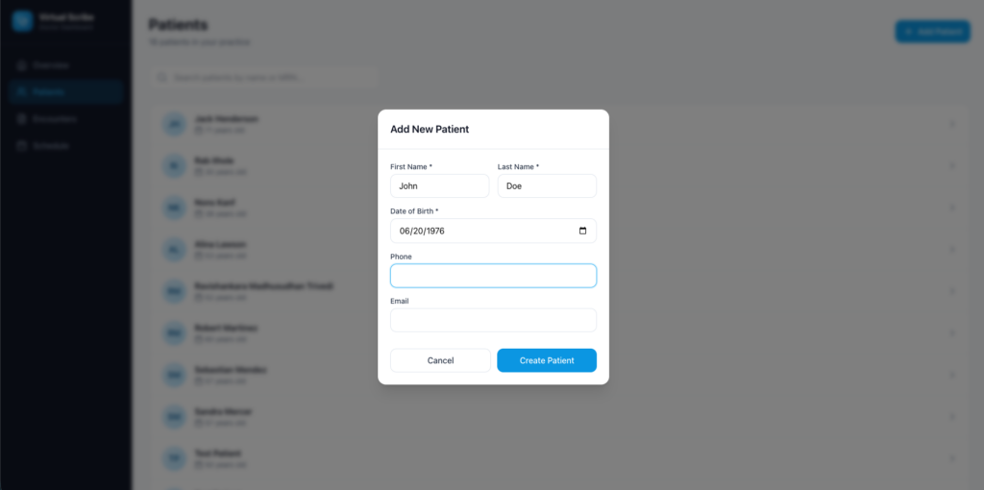Click the magnifier icon in the search bar
Screen dimensions: 984x490
(163, 77)
